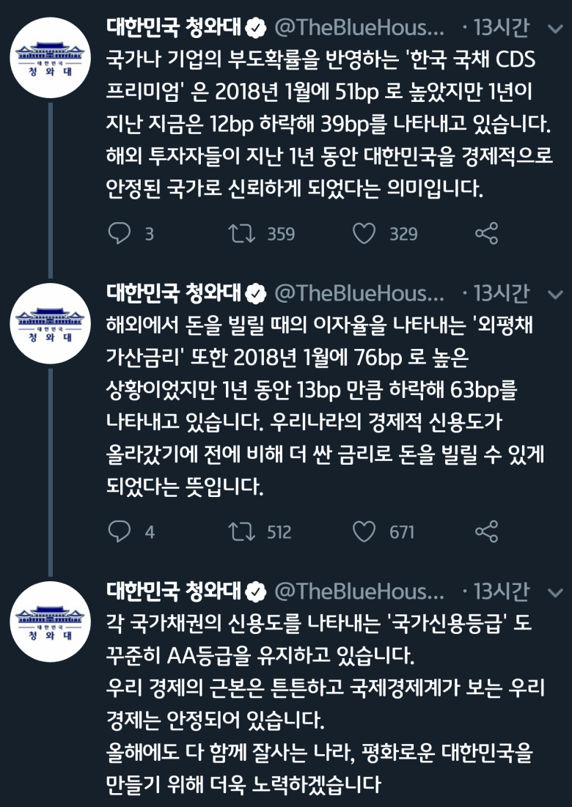Click the profile picture next to the 외평채 tweet
The width and height of the screenshot is (572, 807).
coord(51,322)
